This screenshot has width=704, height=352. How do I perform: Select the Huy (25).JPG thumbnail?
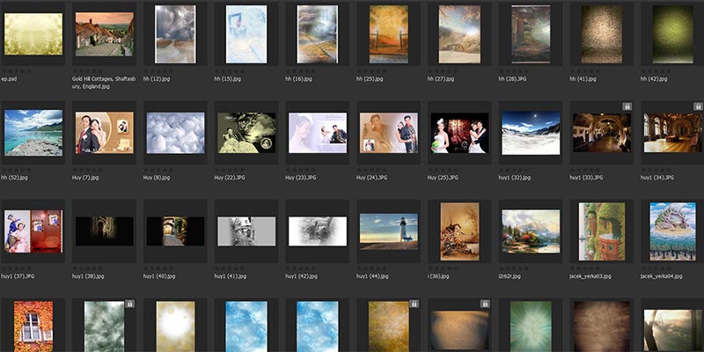click(x=459, y=133)
